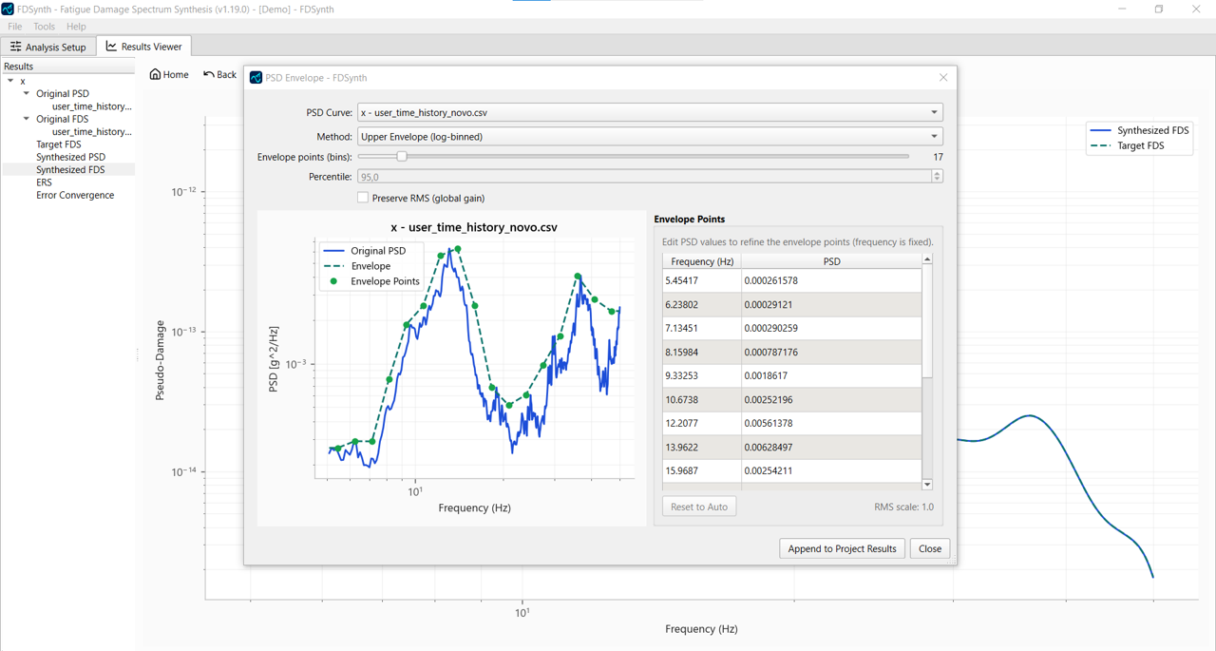Collapse the Original PSD tree node
The height and width of the screenshot is (651, 1216).
(27, 93)
